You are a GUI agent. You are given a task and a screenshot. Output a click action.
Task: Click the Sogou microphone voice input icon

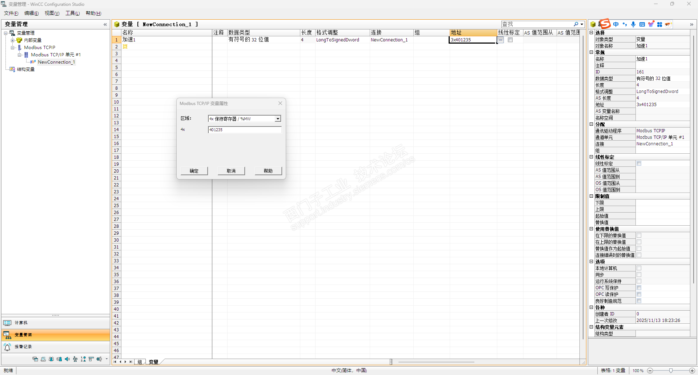(x=633, y=24)
